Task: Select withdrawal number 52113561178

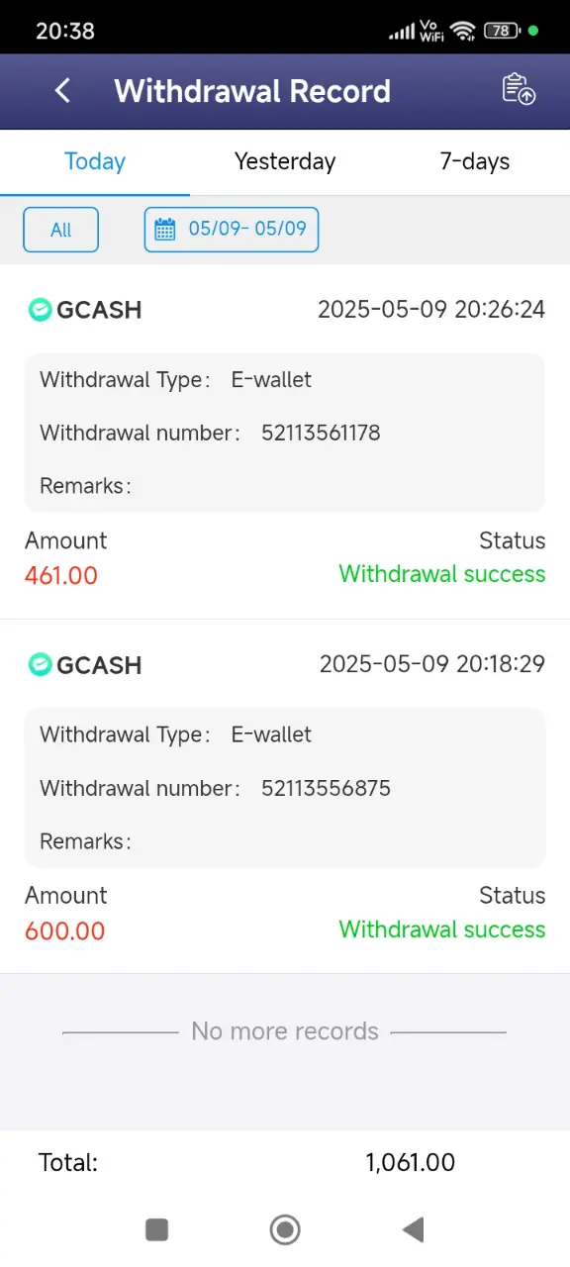Action: pyautogui.click(x=321, y=433)
